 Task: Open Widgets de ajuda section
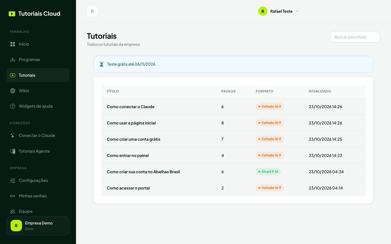pyautogui.click(x=38, y=106)
